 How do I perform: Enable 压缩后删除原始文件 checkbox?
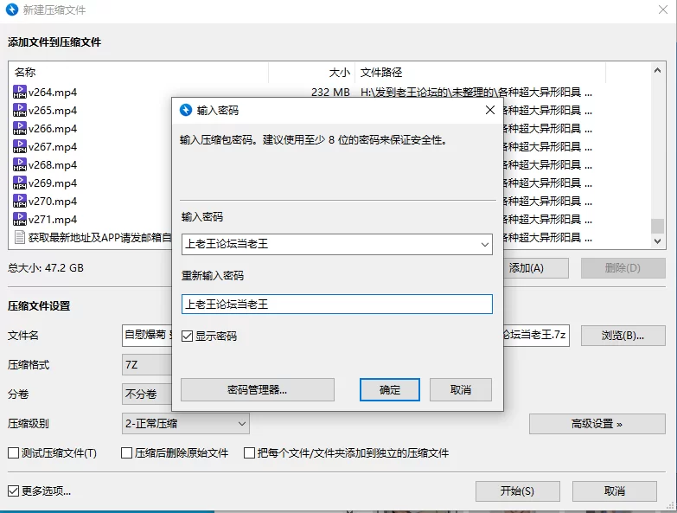[x=126, y=453]
